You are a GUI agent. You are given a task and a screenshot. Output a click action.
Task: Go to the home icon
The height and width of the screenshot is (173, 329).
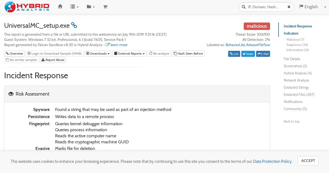(x=60, y=7)
